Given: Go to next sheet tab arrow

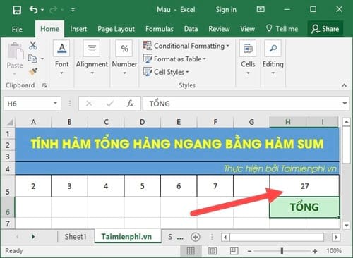Looking at the screenshot, I should [33, 237].
